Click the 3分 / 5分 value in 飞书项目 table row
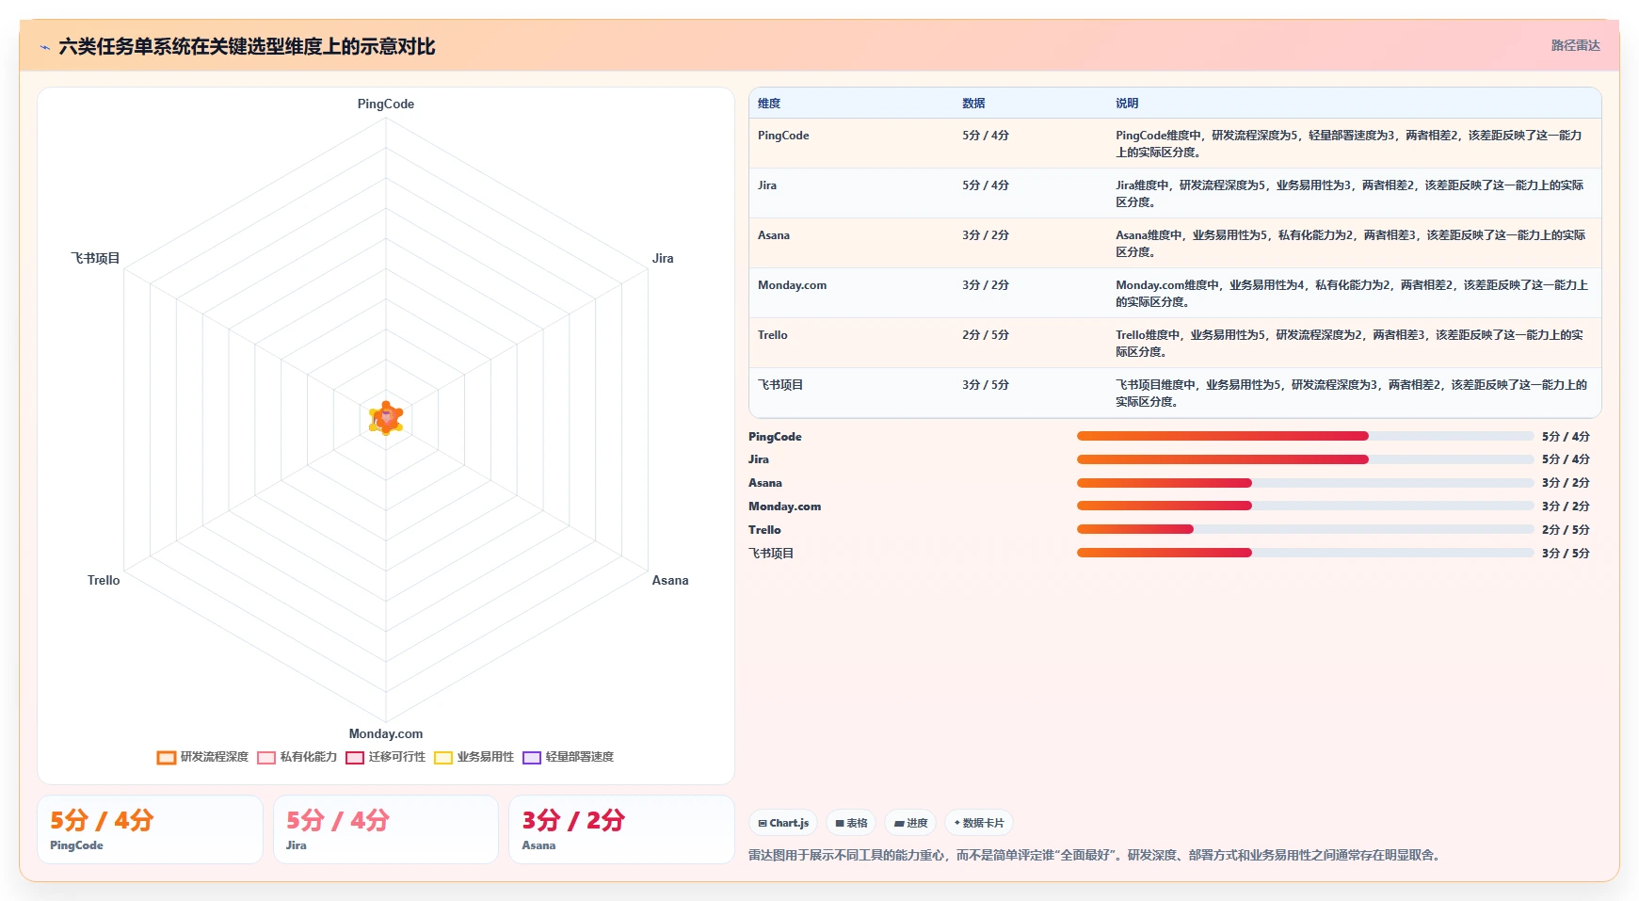1639x901 pixels. click(x=986, y=385)
